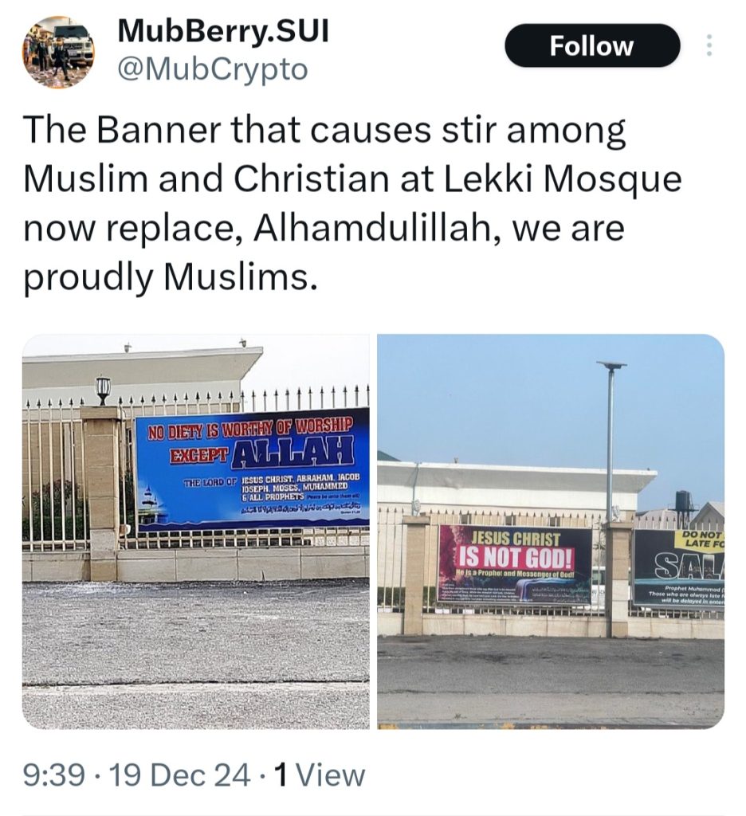Viewport: 746px width, 816px height.
Task: Click the MubBerry.SUI display name
Action: pos(223,31)
